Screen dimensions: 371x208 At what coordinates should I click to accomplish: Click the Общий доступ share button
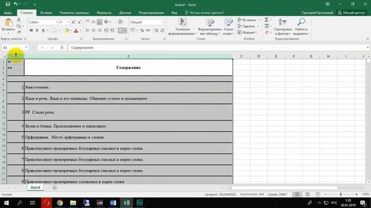point(352,13)
